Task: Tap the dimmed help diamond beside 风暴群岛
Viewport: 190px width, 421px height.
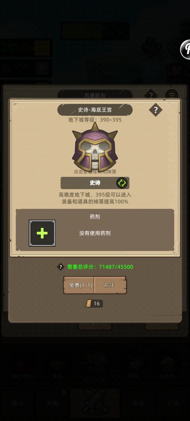Action: point(151,95)
